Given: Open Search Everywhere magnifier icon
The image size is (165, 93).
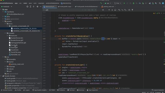Looking at the screenshot, I should pyautogui.click(x=160, y=3).
